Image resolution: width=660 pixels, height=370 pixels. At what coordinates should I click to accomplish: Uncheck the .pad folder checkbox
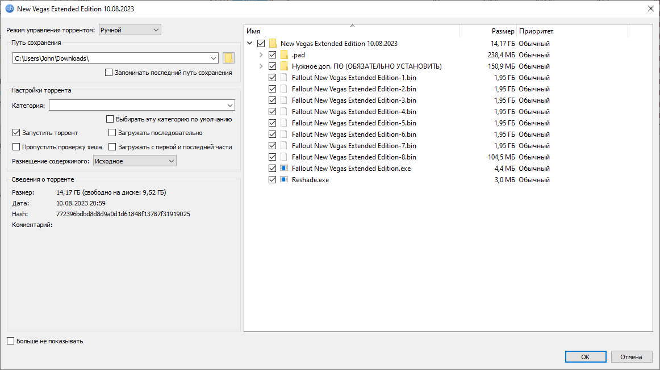click(272, 54)
